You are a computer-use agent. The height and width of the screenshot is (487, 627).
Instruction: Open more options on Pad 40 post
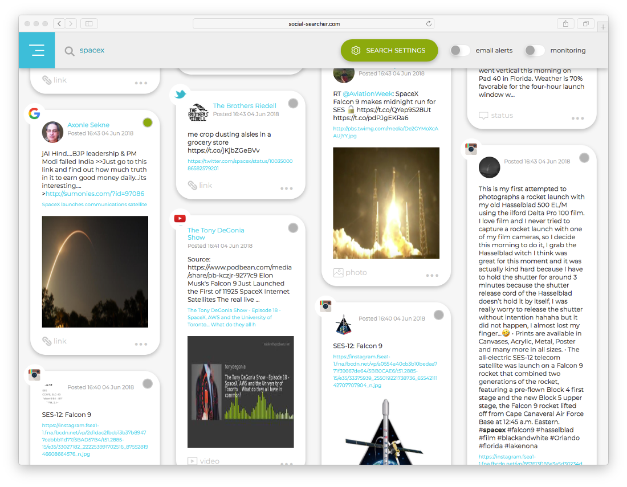[577, 118]
